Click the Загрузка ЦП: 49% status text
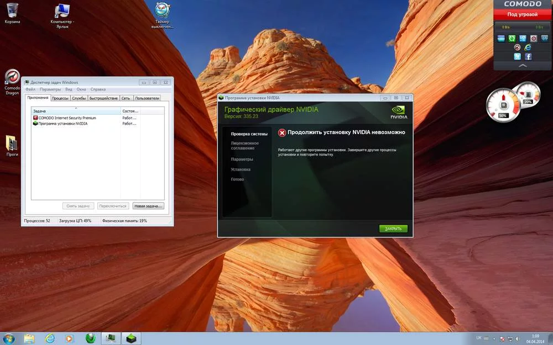The width and height of the screenshot is (553, 345). [75, 221]
